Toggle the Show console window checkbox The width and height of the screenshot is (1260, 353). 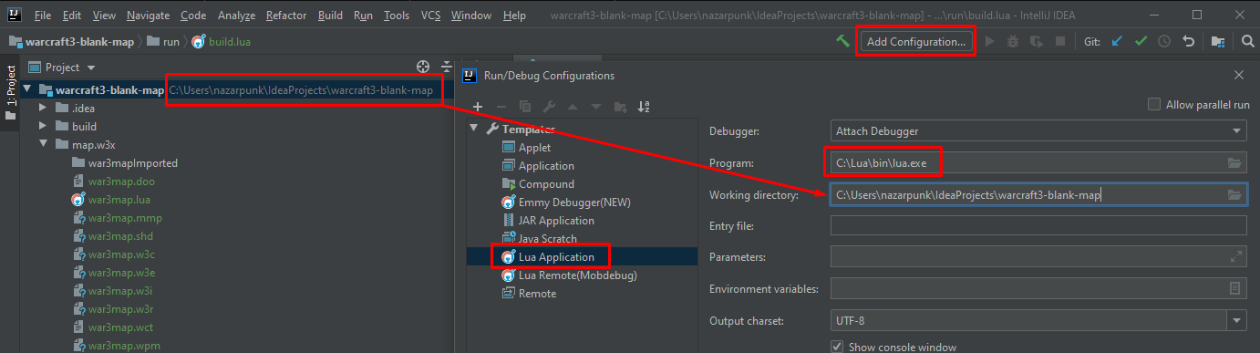click(837, 347)
